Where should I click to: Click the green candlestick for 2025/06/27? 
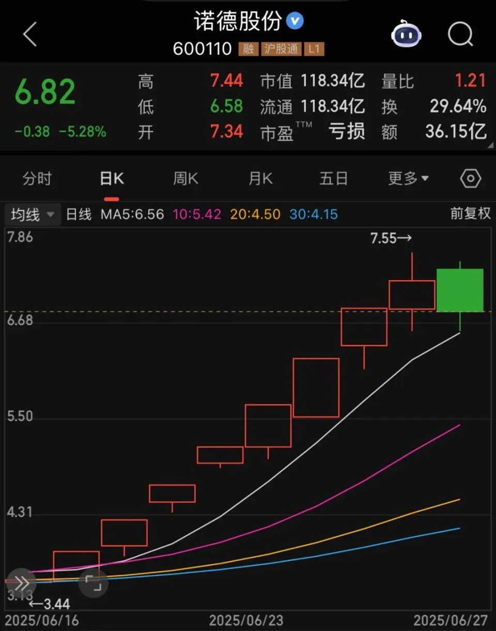(460, 290)
